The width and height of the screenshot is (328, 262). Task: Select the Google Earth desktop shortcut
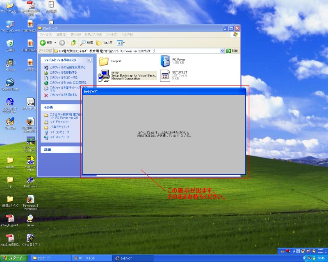point(10,84)
